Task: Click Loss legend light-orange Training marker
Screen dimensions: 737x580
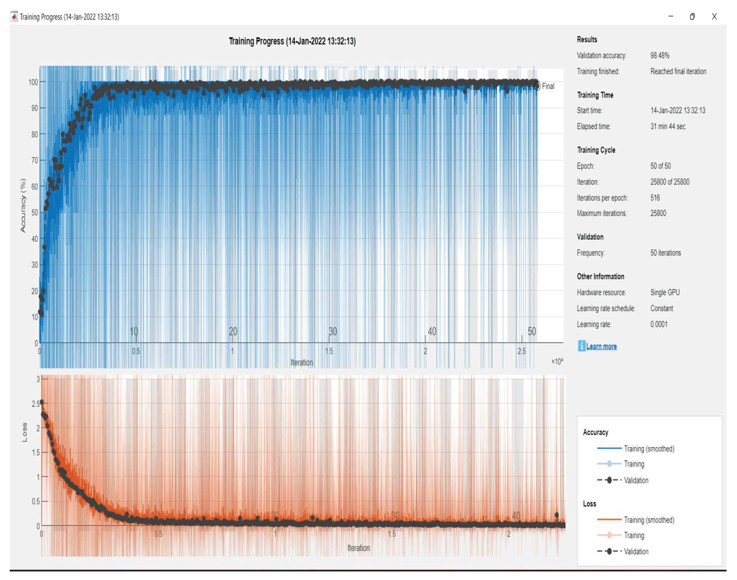Action: click(x=609, y=535)
